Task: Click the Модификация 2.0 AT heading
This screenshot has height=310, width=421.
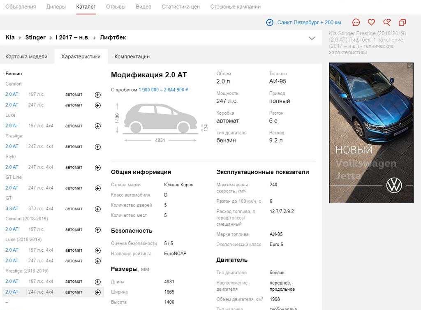Action: (x=149, y=75)
